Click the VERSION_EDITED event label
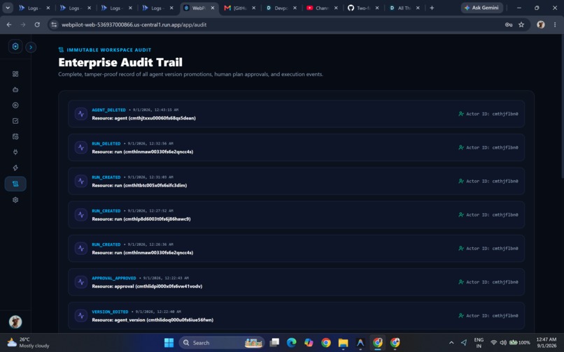Viewport: 564px width, 352px height. coord(110,311)
